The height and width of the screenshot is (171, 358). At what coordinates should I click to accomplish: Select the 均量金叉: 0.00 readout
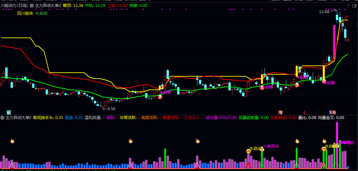[x=331, y=118]
